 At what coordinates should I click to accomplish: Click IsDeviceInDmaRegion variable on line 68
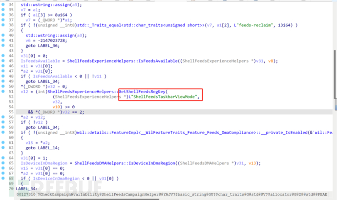pos(56,179)
